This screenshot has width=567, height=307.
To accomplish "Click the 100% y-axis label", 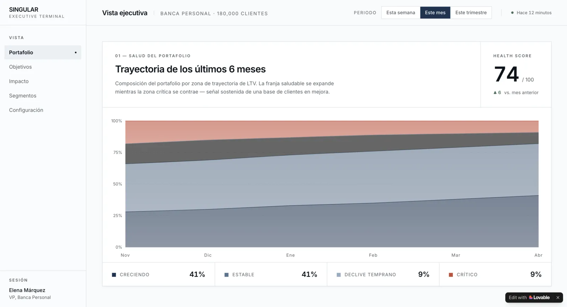I will [117, 121].
